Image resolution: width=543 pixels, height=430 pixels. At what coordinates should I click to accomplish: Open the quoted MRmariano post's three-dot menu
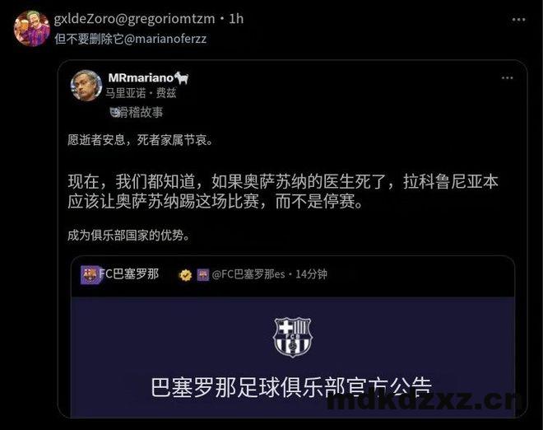(x=508, y=78)
